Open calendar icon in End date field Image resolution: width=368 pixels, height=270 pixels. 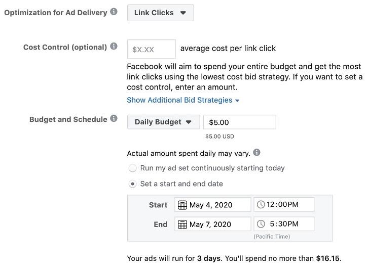pos(182,224)
